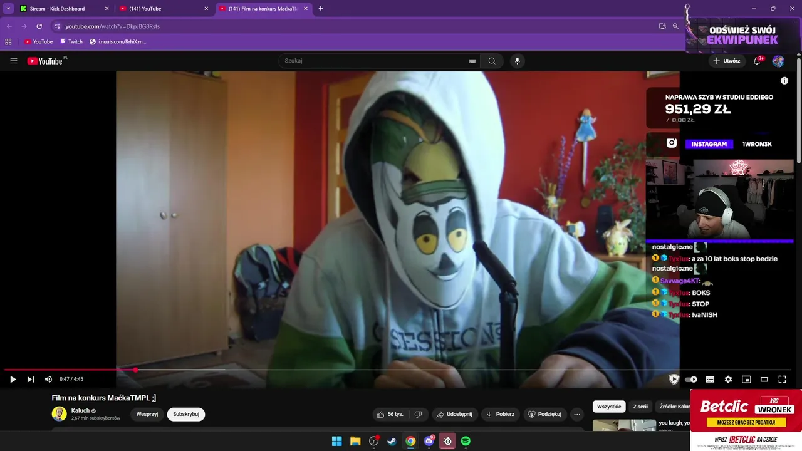
Task: Enter full screen mode
Action: coord(782,379)
